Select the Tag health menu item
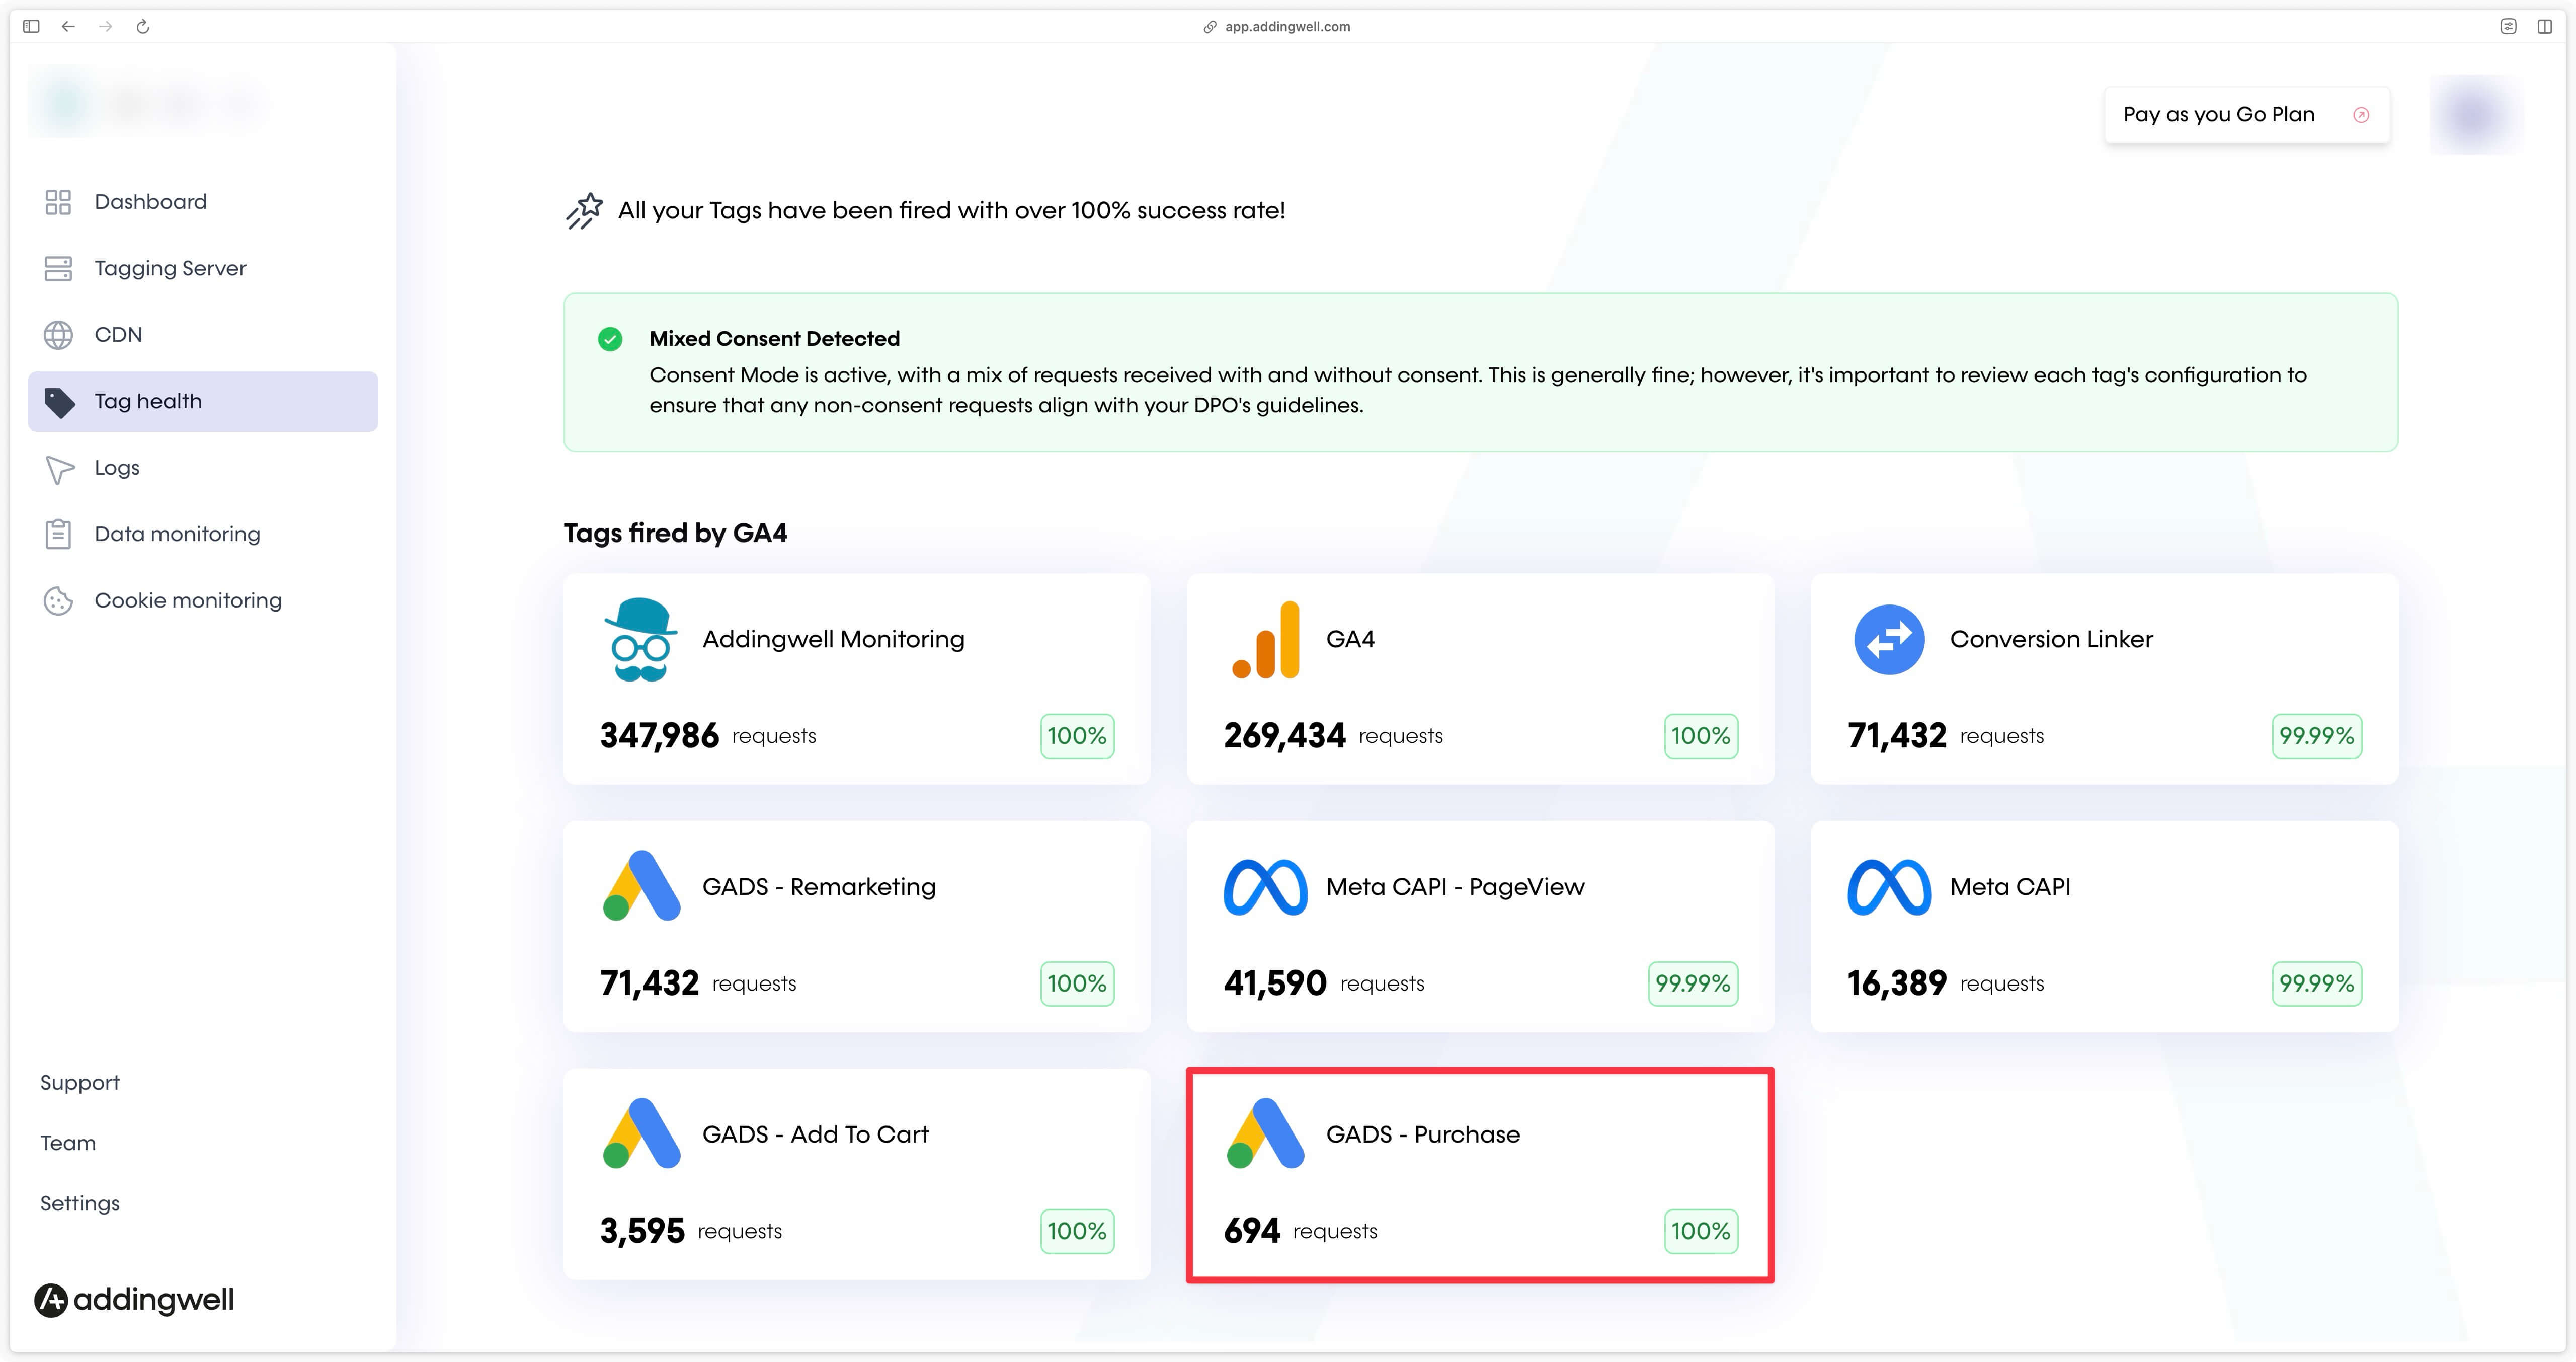Viewport: 2576px width, 1362px height. 203,401
